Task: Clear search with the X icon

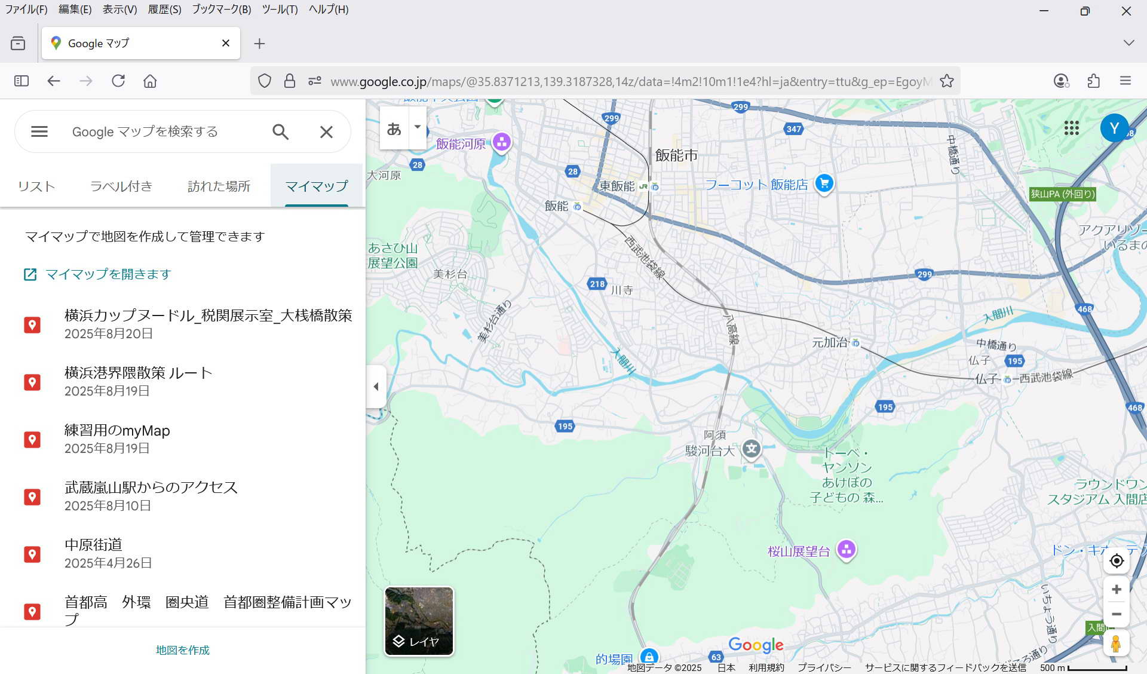Action: click(x=326, y=131)
